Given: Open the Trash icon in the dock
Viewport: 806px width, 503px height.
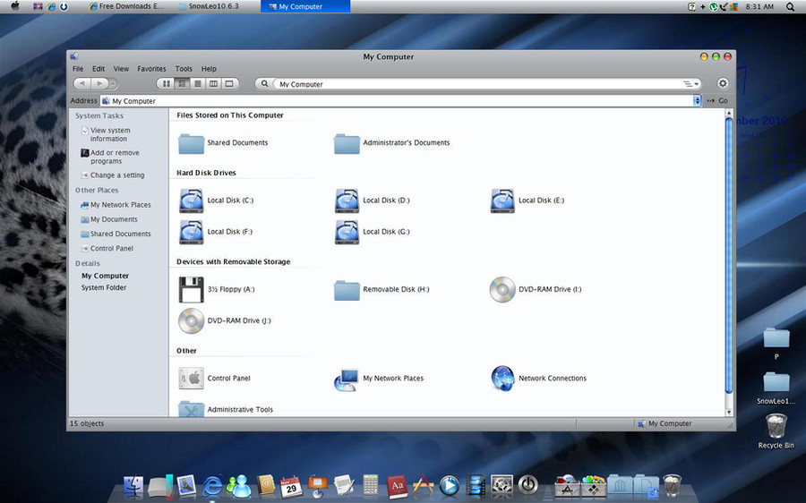Looking at the screenshot, I should [672, 485].
